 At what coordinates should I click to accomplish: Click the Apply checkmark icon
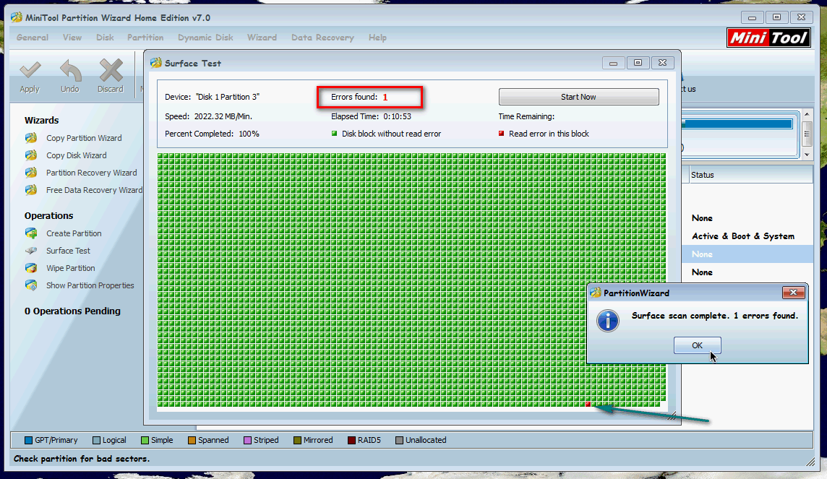30,70
